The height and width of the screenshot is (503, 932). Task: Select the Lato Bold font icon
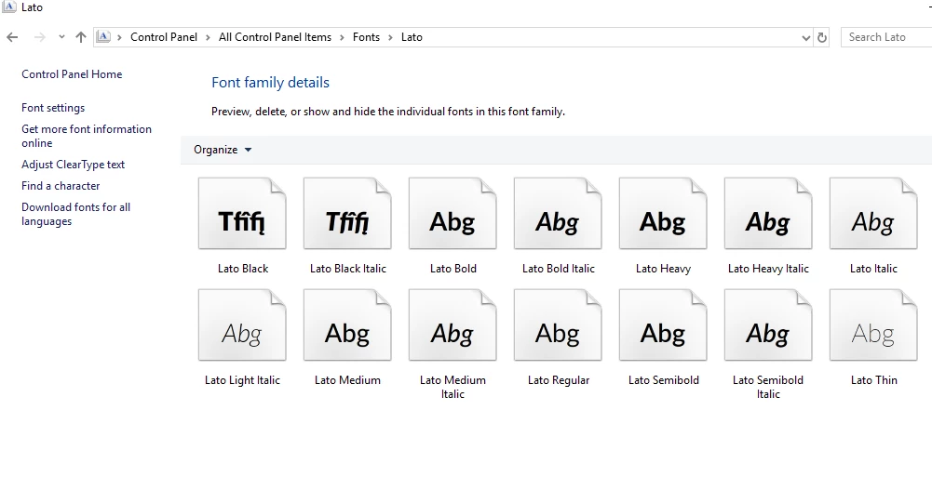[x=452, y=214]
